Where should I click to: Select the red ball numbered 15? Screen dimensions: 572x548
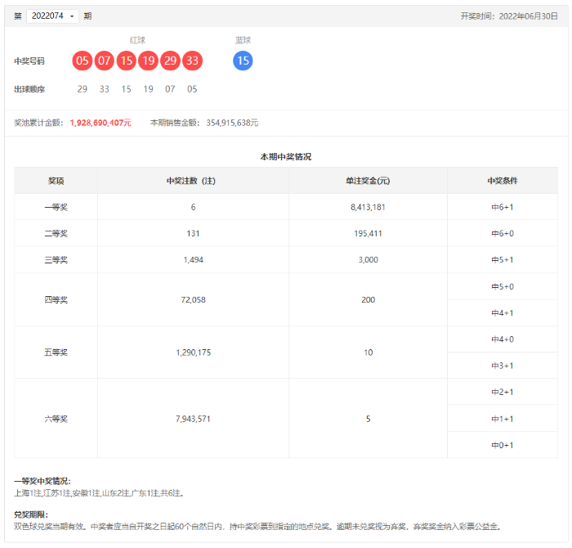126,61
